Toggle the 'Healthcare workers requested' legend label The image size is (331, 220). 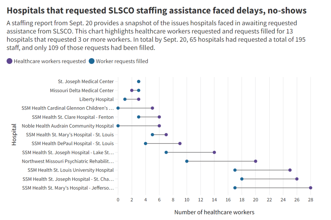point(50,61)
